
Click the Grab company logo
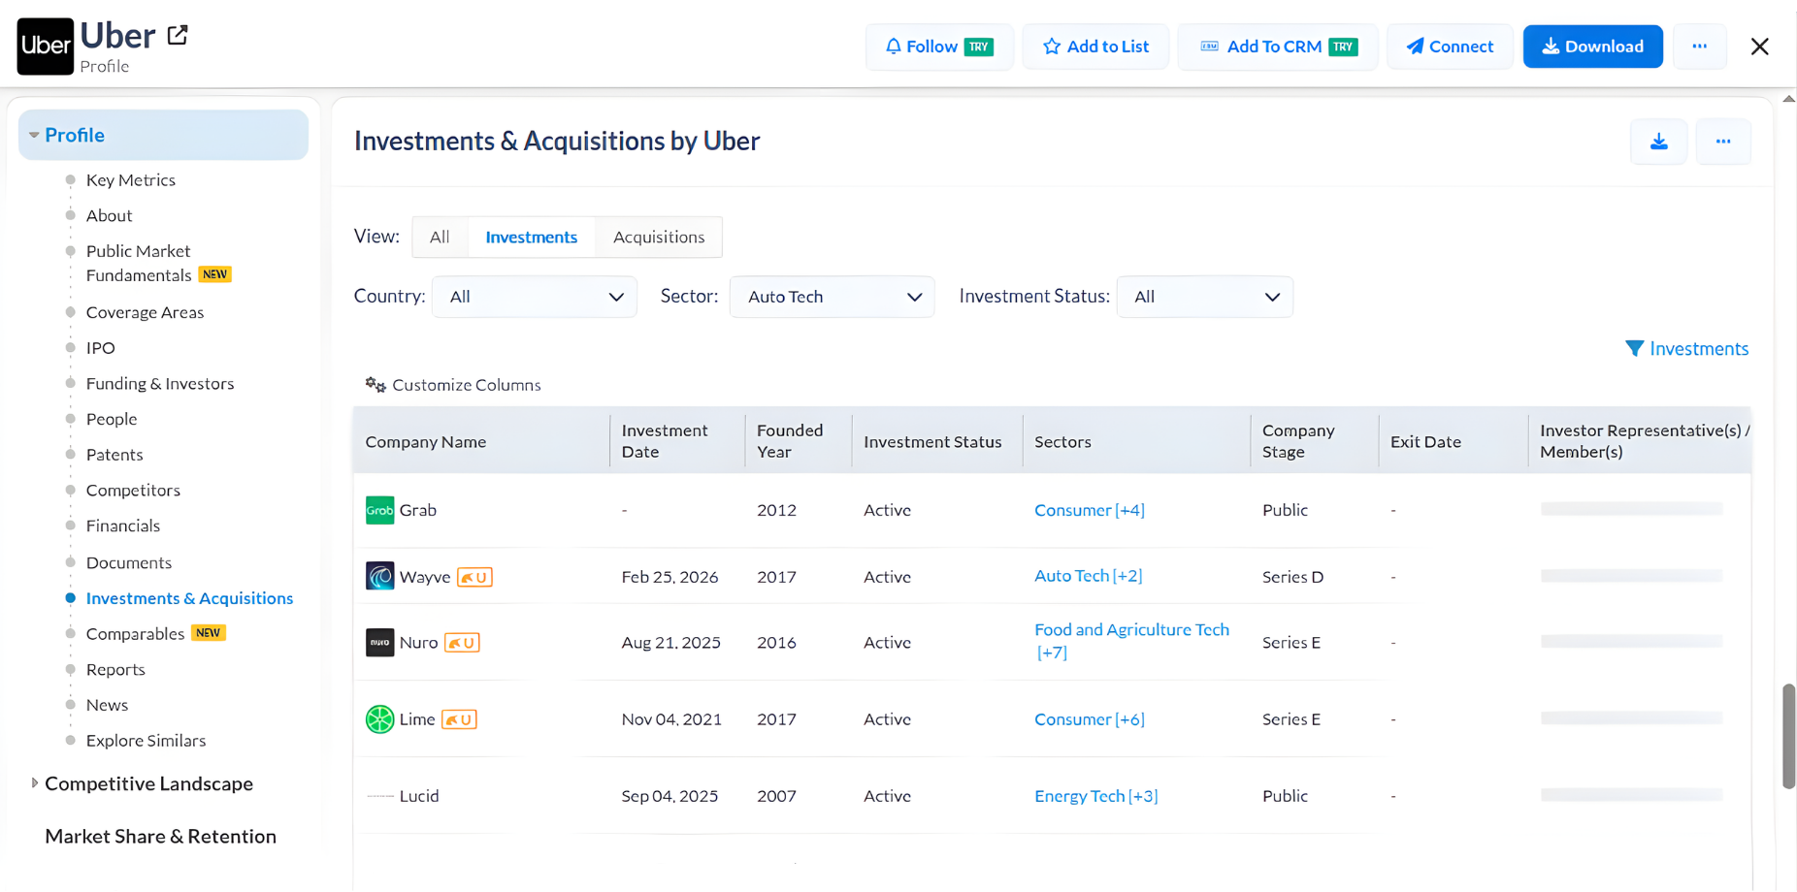click(x=379, y=510)
